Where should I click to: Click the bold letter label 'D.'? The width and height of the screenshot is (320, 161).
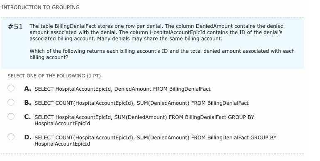(28, 137)
